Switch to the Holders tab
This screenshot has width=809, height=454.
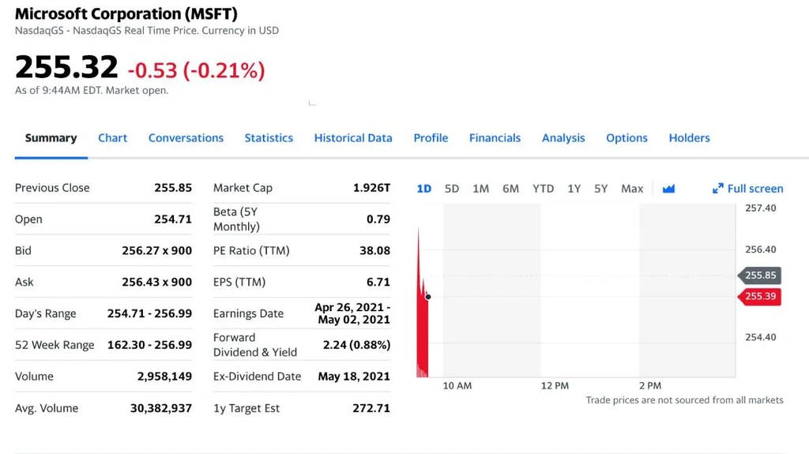tap(689, 138)
